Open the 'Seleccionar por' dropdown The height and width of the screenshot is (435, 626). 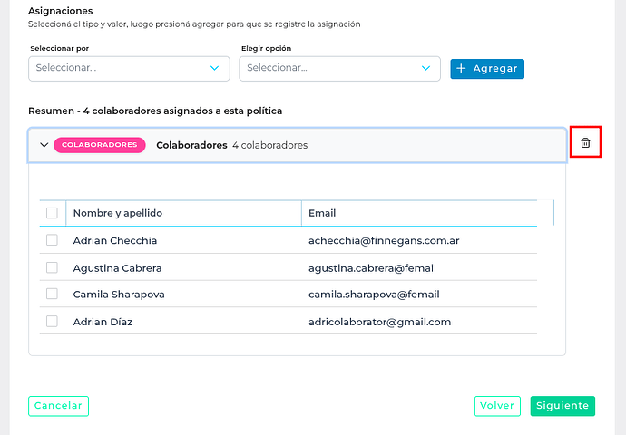tap(129, 68)
